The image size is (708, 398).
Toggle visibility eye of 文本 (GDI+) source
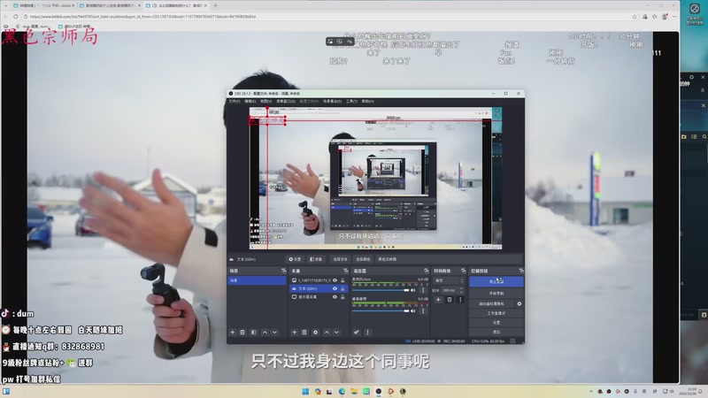pyautogui.click(x=335, y=289)
